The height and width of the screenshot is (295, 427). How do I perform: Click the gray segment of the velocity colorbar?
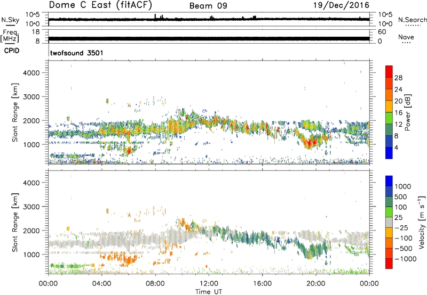pyautogui.click(x=389, y=222)
